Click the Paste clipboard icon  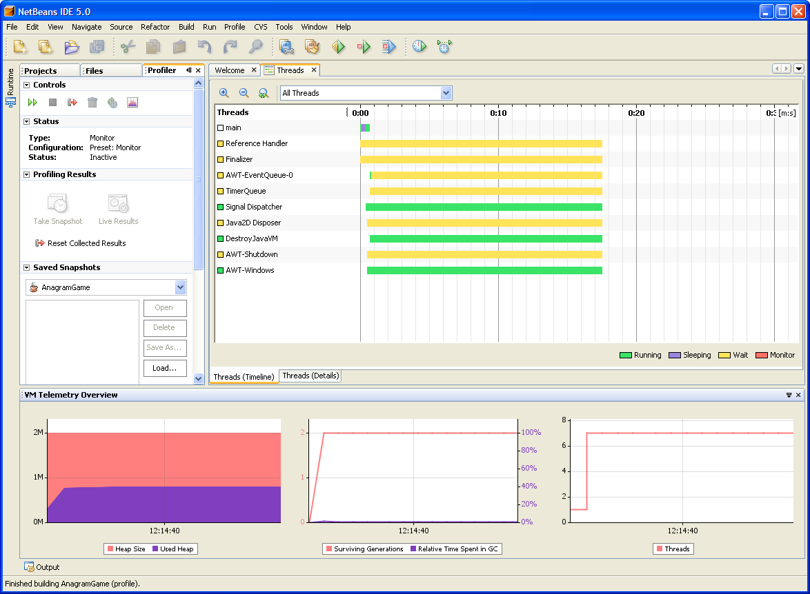tap(179, 47)
